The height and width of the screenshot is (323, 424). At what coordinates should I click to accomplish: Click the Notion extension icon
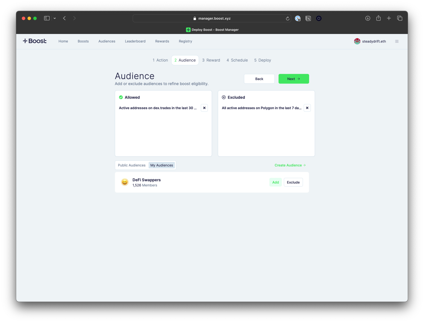(x=308, y=18)
